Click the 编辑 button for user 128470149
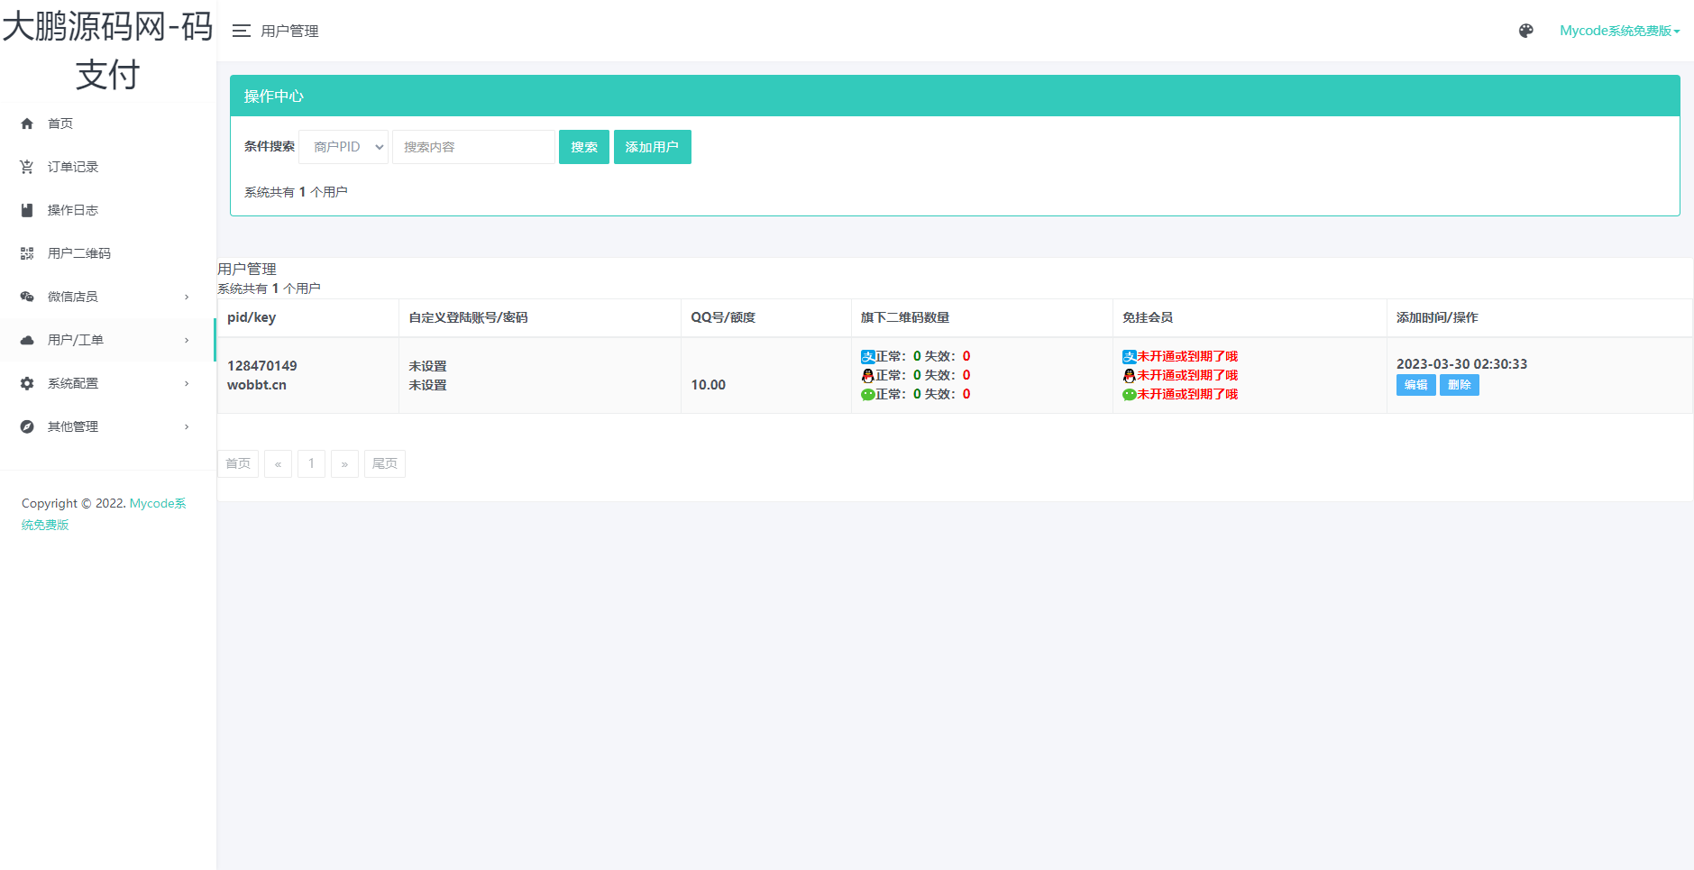Screen dimensions: 1694x870 (x=1415, y=384)
